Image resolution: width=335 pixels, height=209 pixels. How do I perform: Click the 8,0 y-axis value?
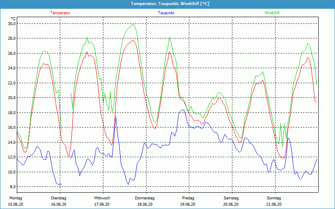click(13, 187)
